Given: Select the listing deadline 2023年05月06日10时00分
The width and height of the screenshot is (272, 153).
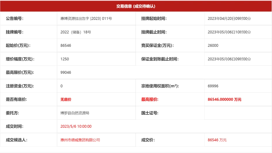Looking at the screenshot, I should [x=229, y=32].
